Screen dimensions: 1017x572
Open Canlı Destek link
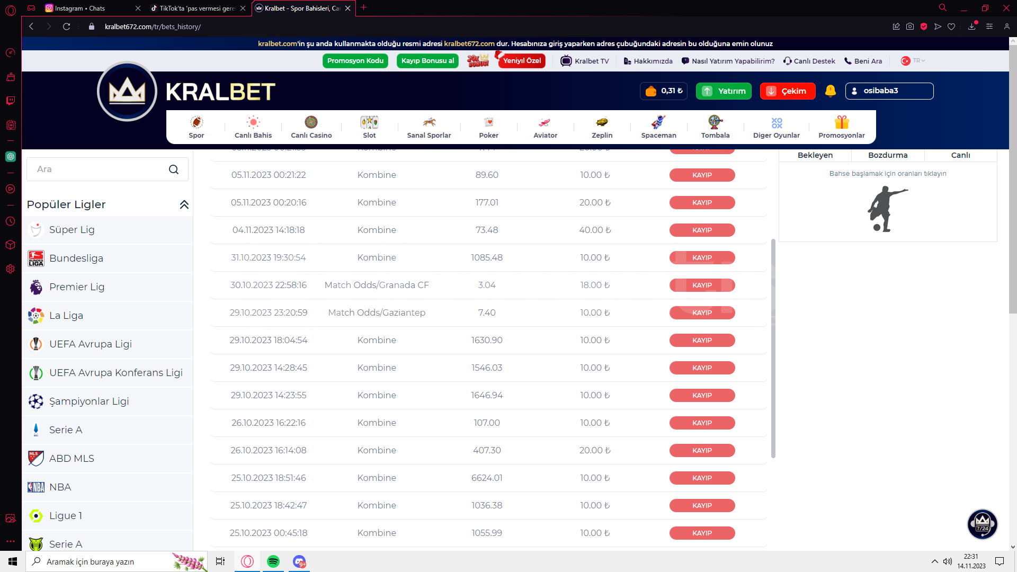tap(809, 61)
